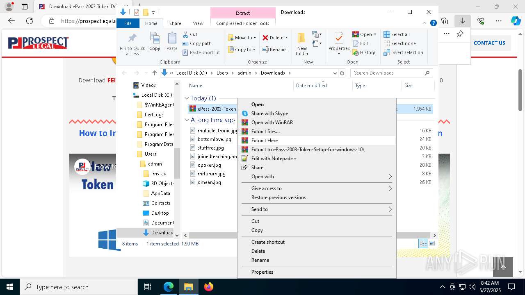Sort by the Date modified column

coord(323,86)
